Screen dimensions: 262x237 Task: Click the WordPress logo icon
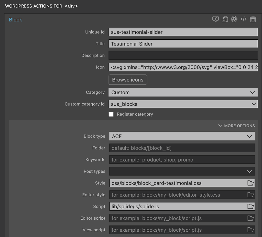[x=234, y=19]
